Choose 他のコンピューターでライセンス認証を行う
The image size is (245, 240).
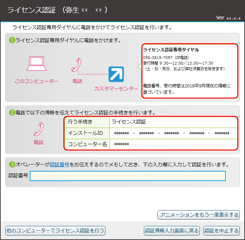(x=55, y=231)
